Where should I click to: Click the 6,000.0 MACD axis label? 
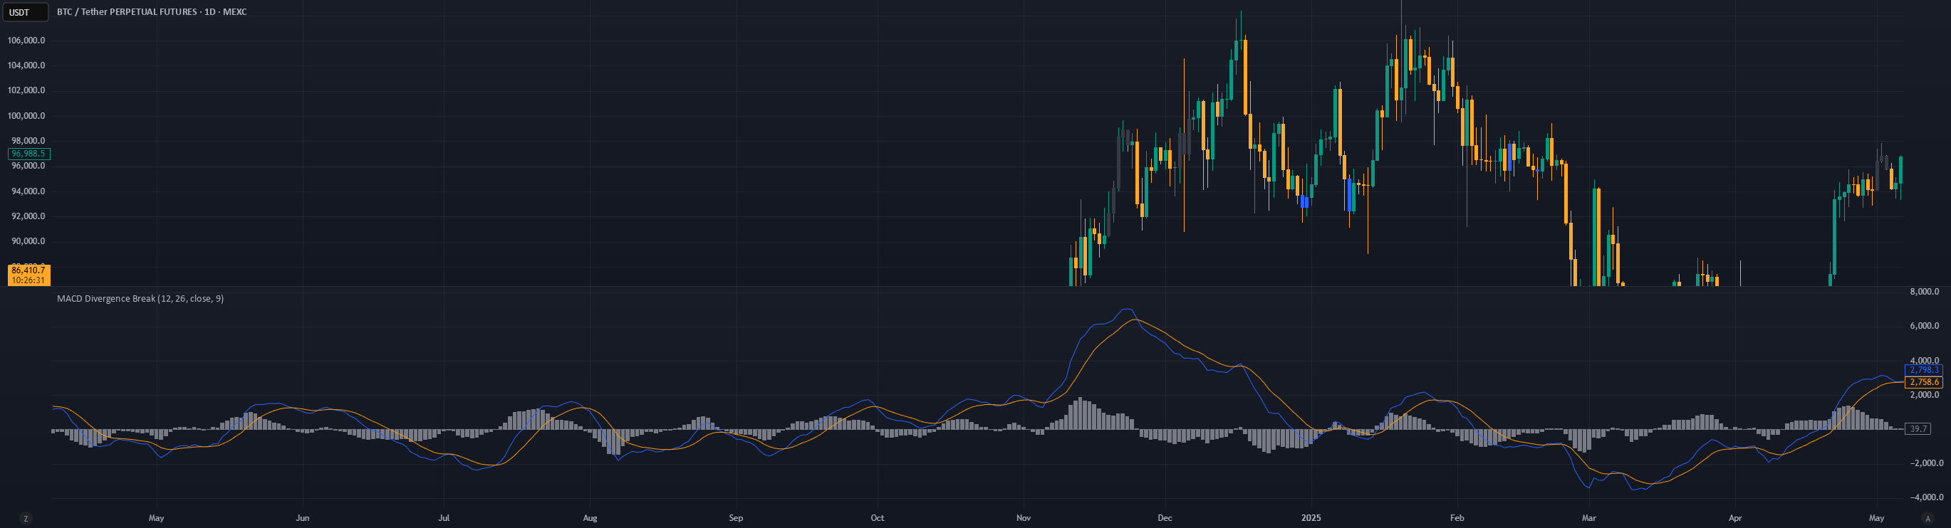[1925, 326]
